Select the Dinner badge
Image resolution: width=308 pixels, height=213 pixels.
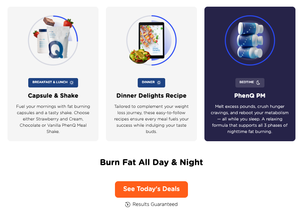pyautogui.click(x=151, y=83)
